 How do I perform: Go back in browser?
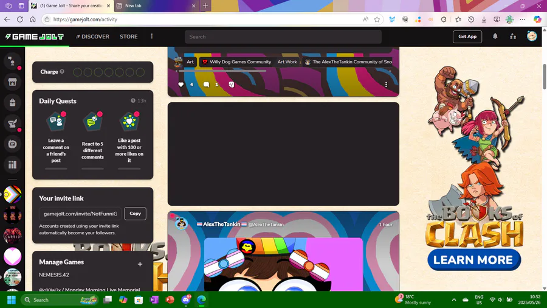[7, 19]
